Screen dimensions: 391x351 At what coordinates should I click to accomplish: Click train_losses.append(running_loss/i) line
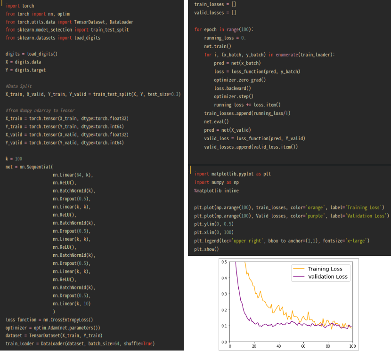[247, 113]
